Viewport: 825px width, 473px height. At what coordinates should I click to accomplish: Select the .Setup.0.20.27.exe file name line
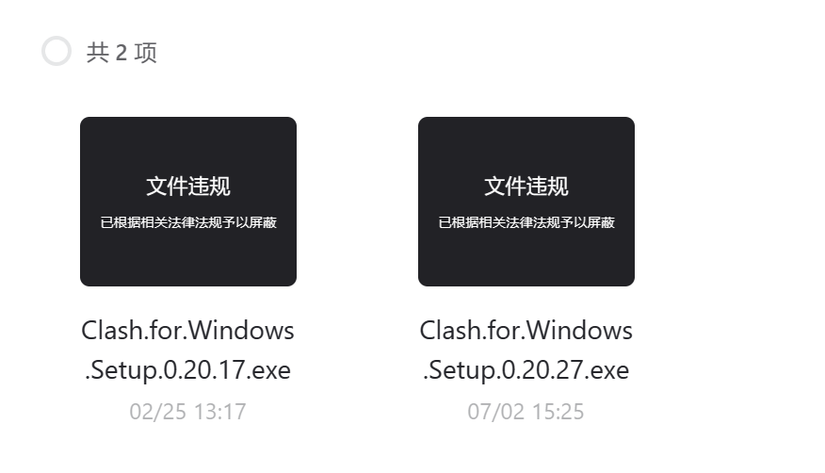click(x=526, y=370)
